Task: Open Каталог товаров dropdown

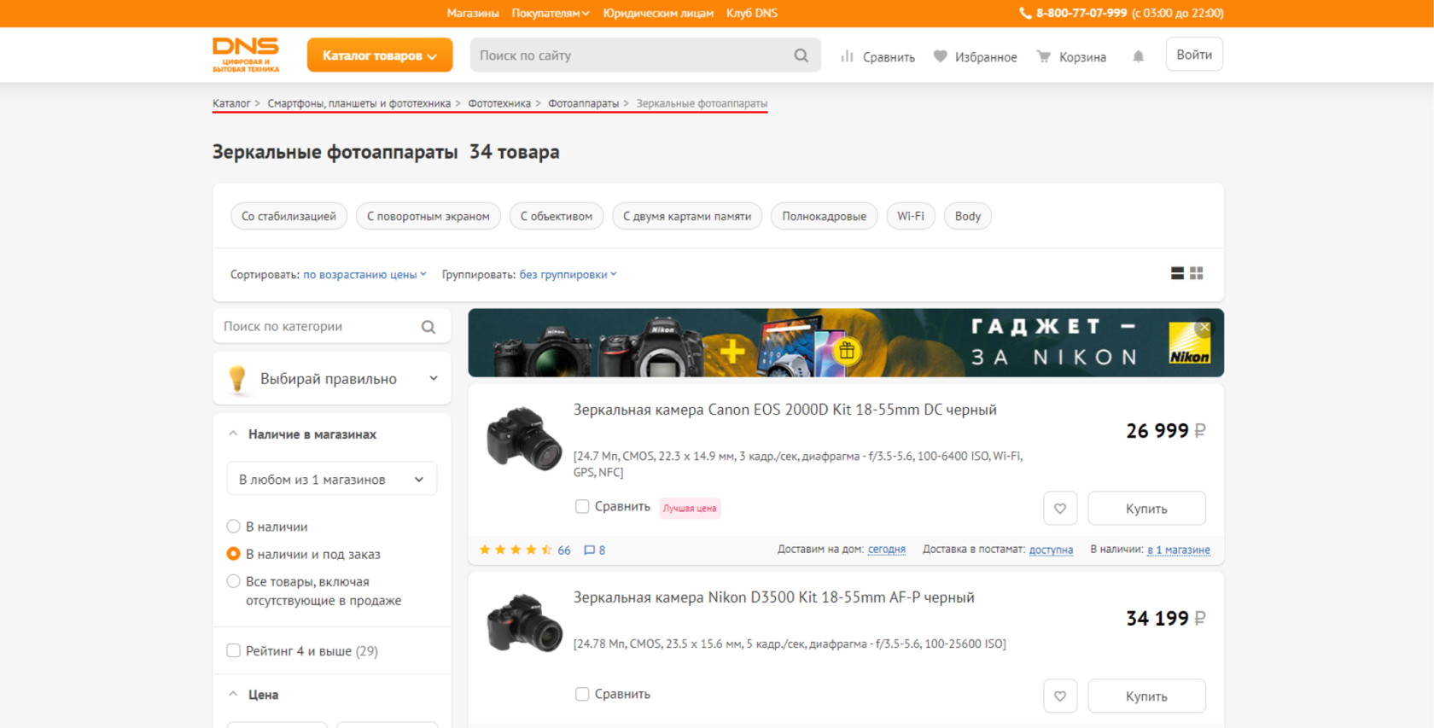Action: (x=380, y=55)
